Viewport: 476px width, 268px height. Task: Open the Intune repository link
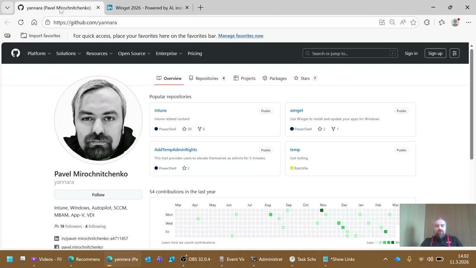(x=161, y=111)
